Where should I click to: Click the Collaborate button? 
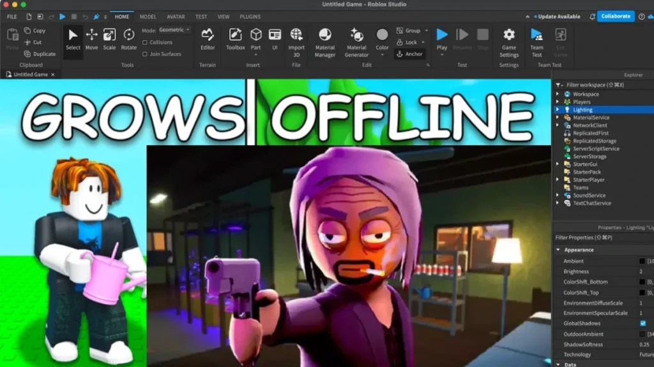coord(616,16)
